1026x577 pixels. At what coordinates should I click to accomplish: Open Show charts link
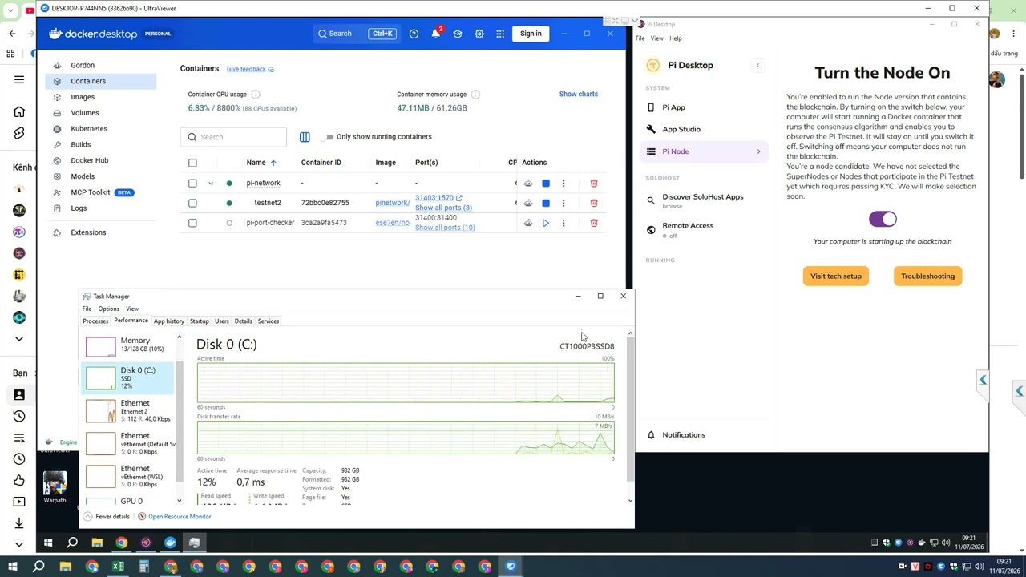pyautogui.click(x=579, y=94)
